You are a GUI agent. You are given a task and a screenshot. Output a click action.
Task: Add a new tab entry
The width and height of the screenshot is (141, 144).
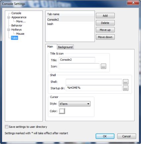click(105, 16)
